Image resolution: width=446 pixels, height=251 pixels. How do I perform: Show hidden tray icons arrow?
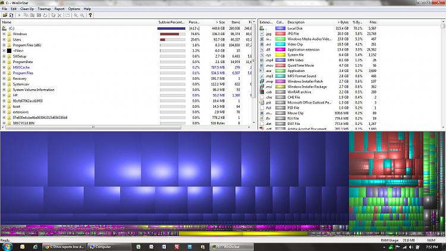(384, 247)
